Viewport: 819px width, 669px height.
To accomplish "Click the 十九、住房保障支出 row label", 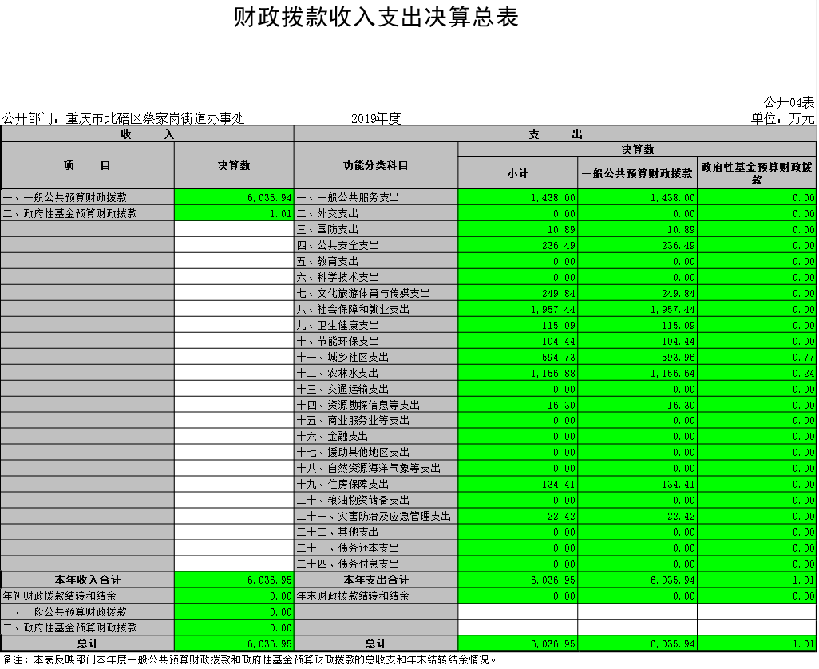I will point(342,484).
